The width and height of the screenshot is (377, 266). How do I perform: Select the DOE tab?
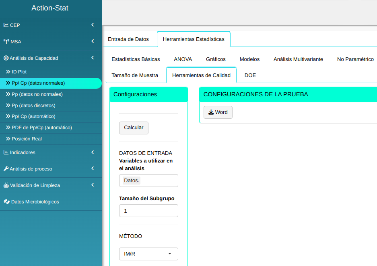tap(250, 75)
